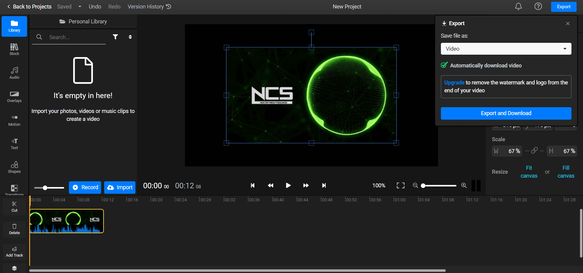Choose Fill canvas
The image size is (583, 273).
566,172
